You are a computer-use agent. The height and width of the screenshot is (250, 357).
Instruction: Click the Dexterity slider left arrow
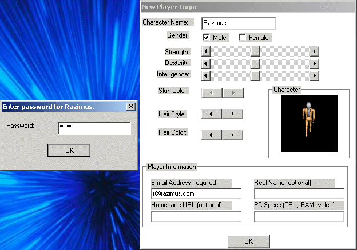207,63
